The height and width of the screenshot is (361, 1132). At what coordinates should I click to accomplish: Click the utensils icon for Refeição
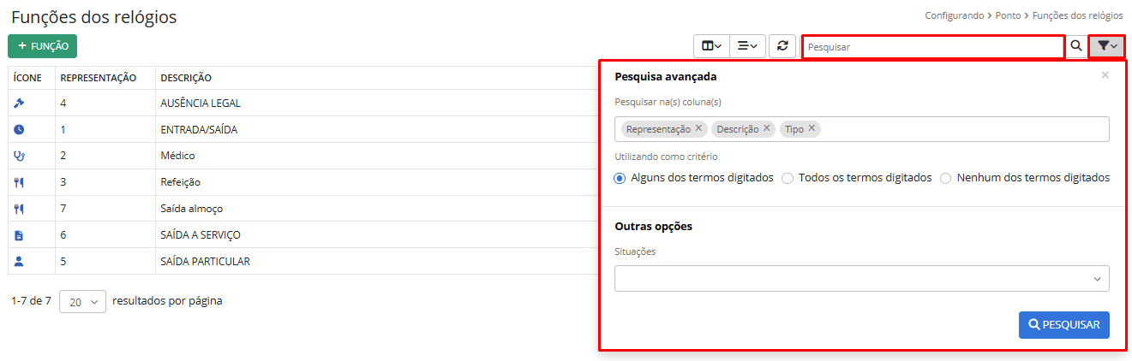click(20, 182)
